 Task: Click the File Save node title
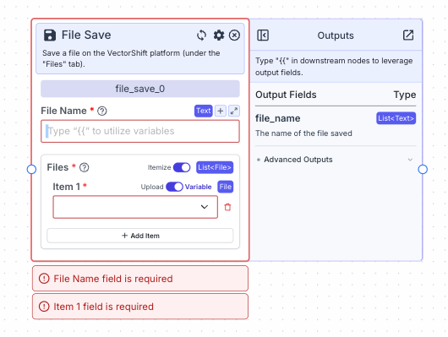(86, 35)
